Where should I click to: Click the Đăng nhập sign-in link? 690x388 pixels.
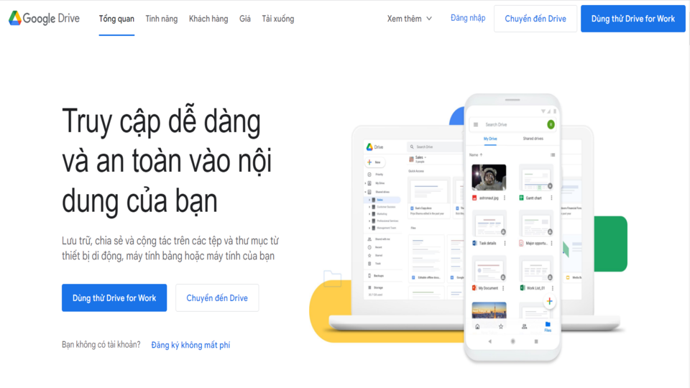[468, 18]
